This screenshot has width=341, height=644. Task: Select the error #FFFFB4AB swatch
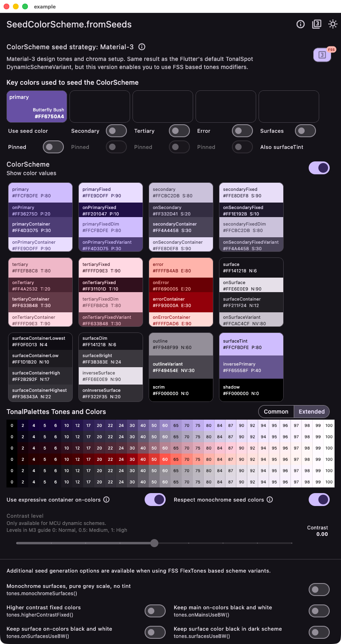(181, 268)
